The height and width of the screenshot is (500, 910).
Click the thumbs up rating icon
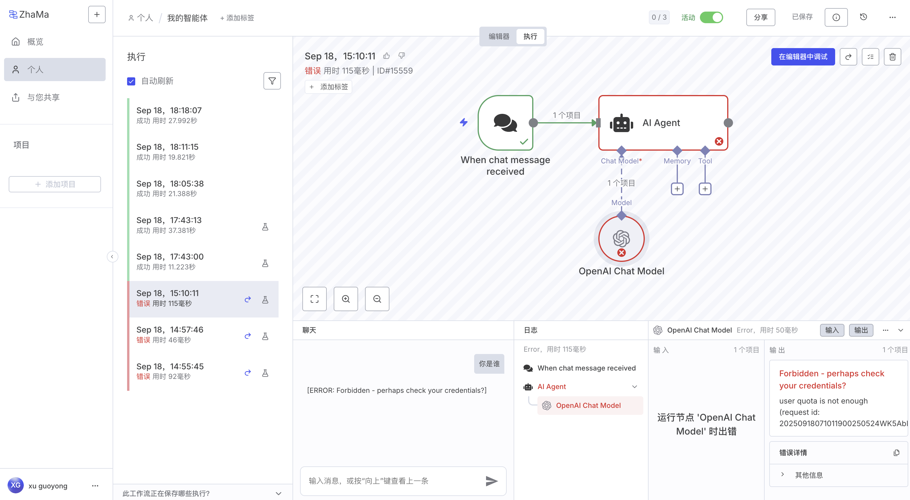point(387,56)
